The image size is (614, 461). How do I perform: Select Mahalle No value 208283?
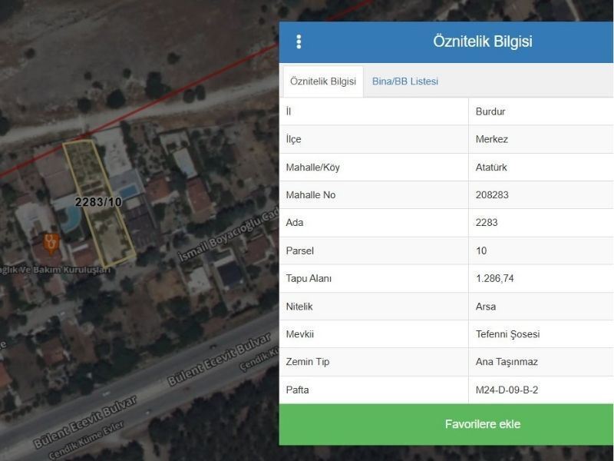[492, 195]
